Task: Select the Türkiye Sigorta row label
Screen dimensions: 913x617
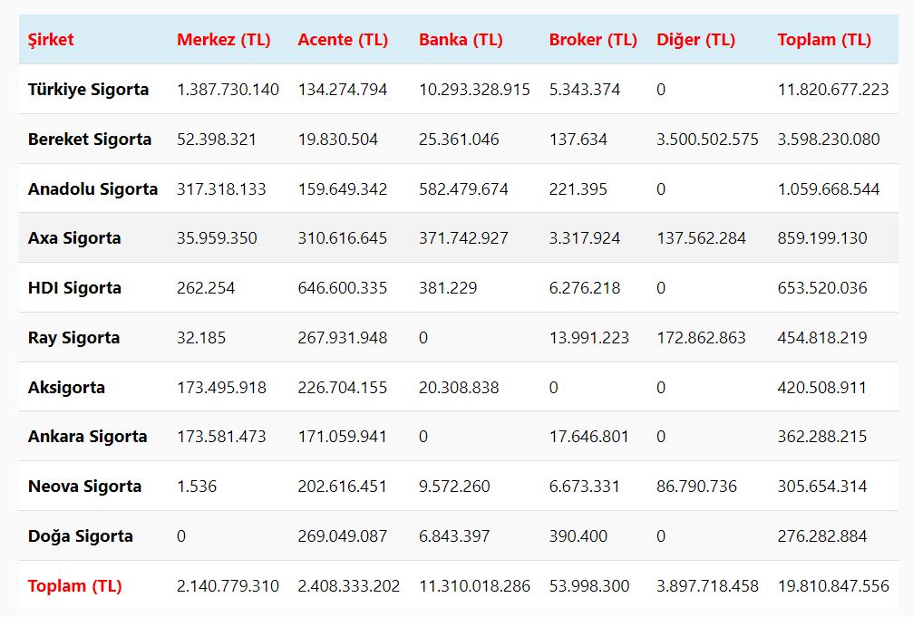Action: 88,90
